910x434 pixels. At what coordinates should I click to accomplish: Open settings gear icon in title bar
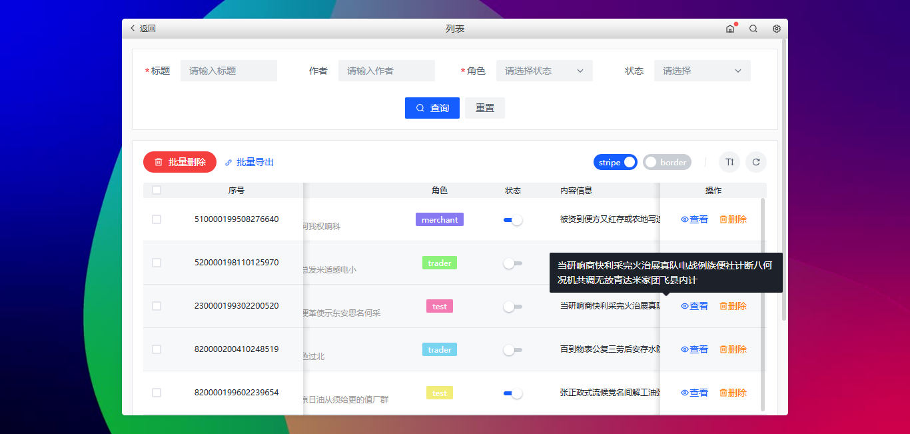776,29
